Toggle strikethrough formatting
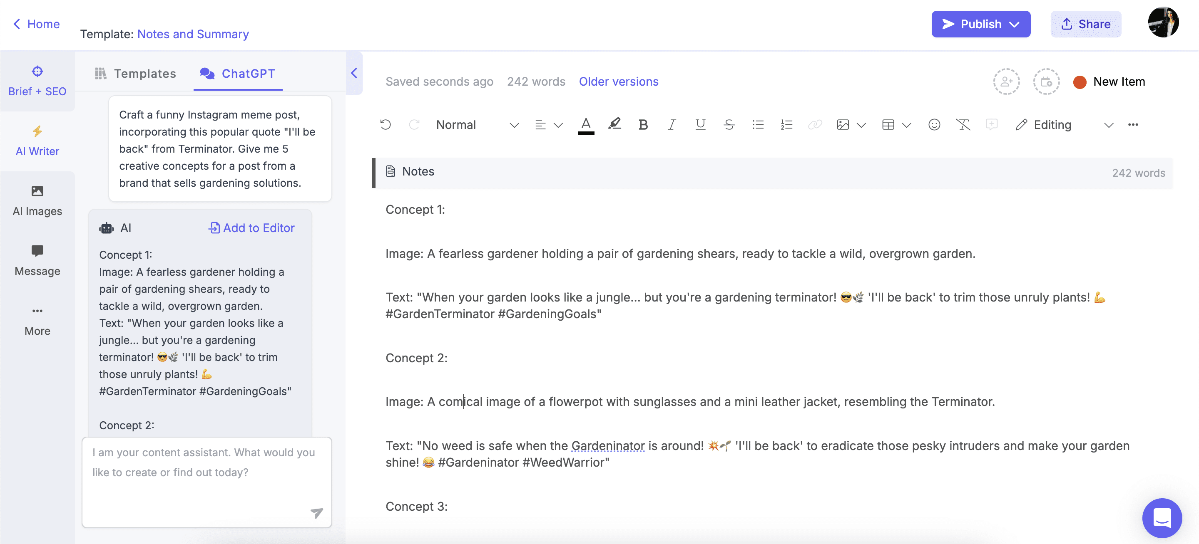 pyautogui.click(x=729, y=125)
